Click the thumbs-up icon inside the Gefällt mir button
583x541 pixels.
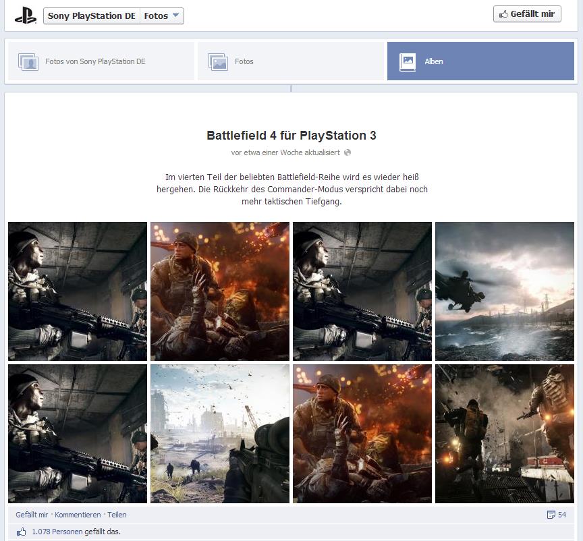[503, 13]
